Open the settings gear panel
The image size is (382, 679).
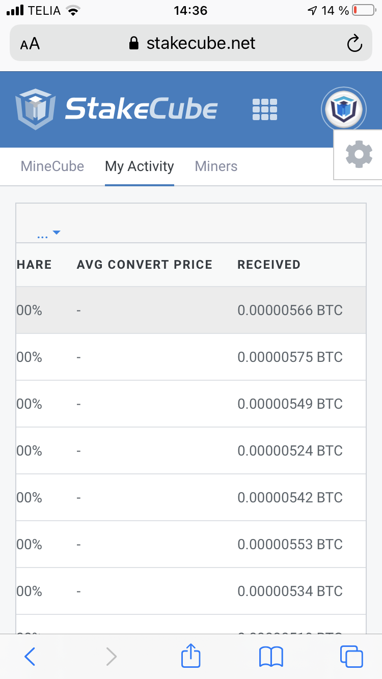point(359,154)
